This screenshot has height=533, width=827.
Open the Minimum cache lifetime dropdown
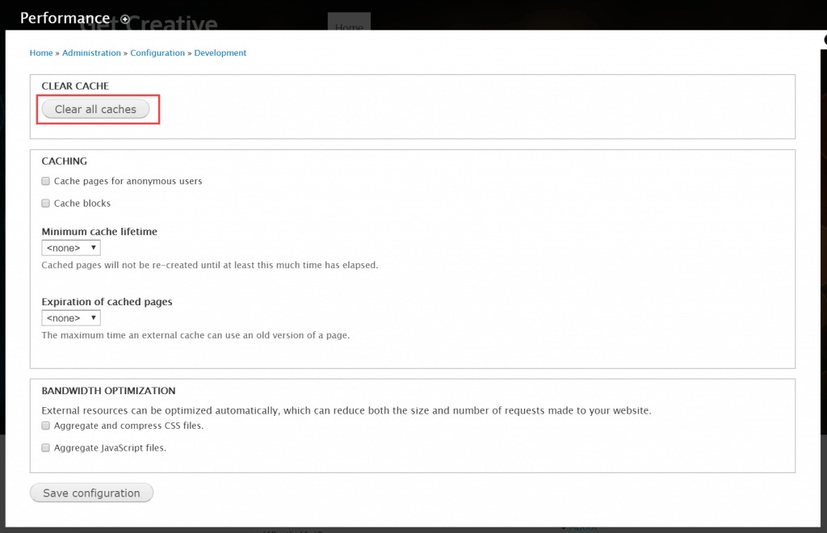tap(71, 248)
